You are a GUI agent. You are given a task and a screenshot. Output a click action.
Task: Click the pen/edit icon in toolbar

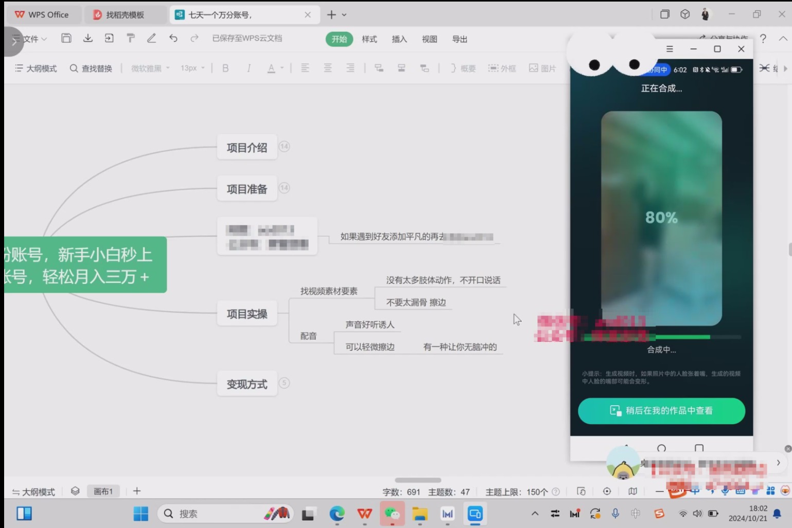pos(151,38)
